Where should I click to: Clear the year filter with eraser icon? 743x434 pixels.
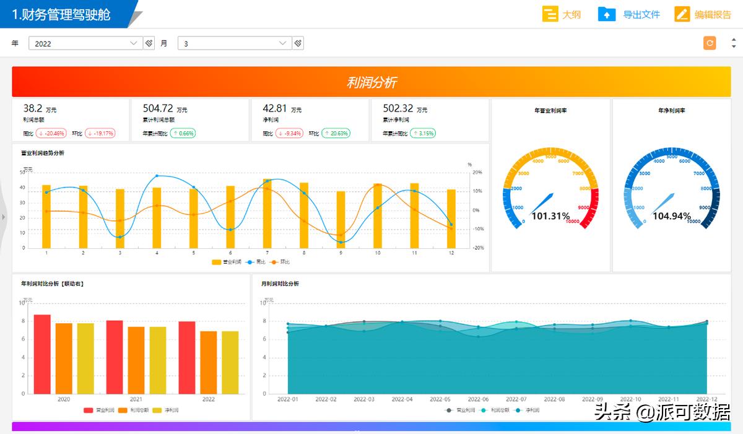[149, 43]
